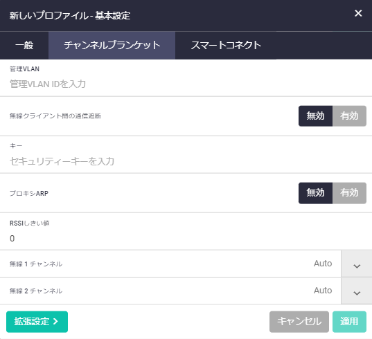Click Auto value for 無線 1 チャンネル
The height and width of the screenshot is (339, 372).
(x=323, y=264)
